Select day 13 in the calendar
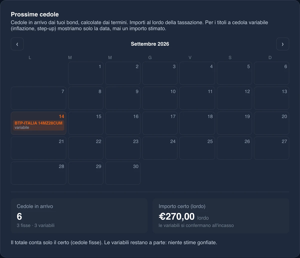Viewport: 300px width, 258px height. click(x=271, y=98)
